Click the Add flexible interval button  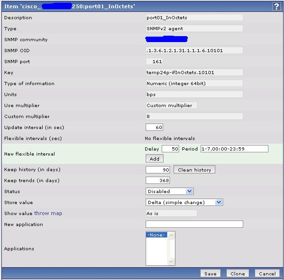pyautogui.click(x=154, y=159)
